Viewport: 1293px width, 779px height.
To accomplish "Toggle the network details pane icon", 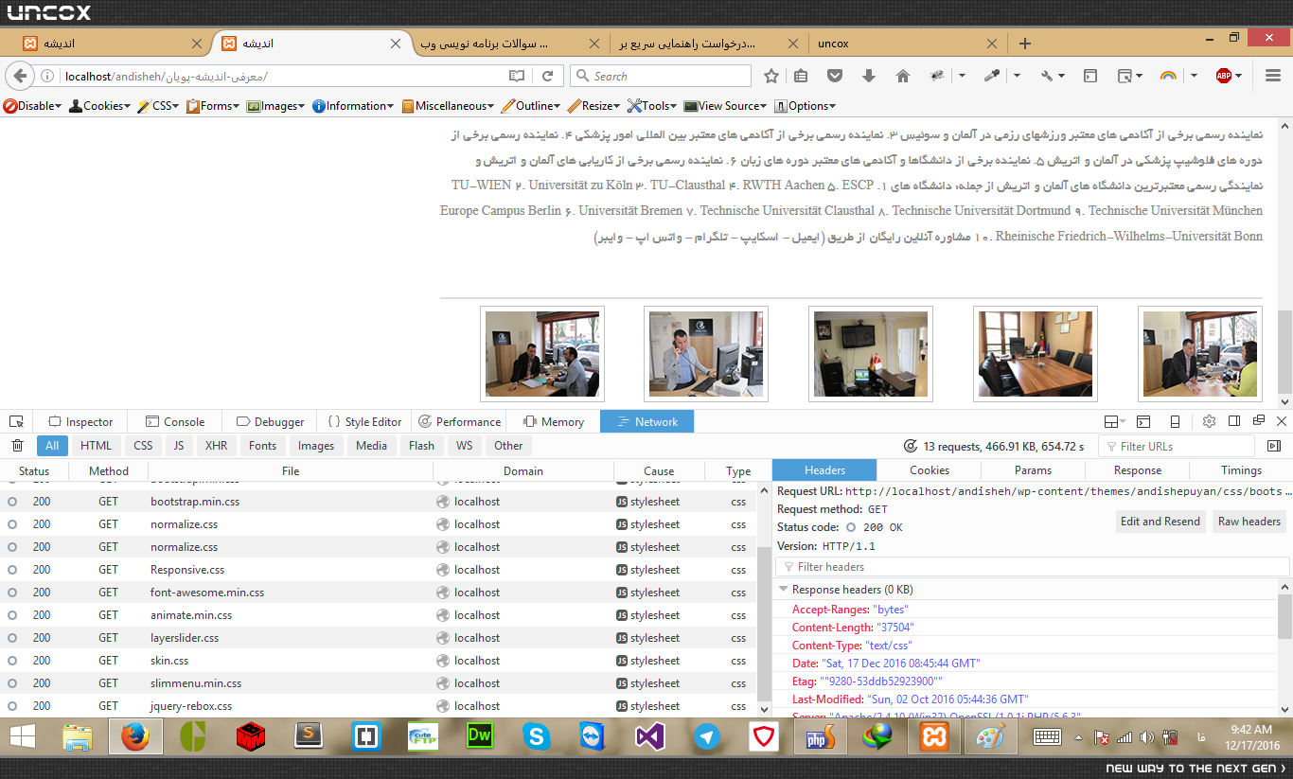I will (1273, 446).
